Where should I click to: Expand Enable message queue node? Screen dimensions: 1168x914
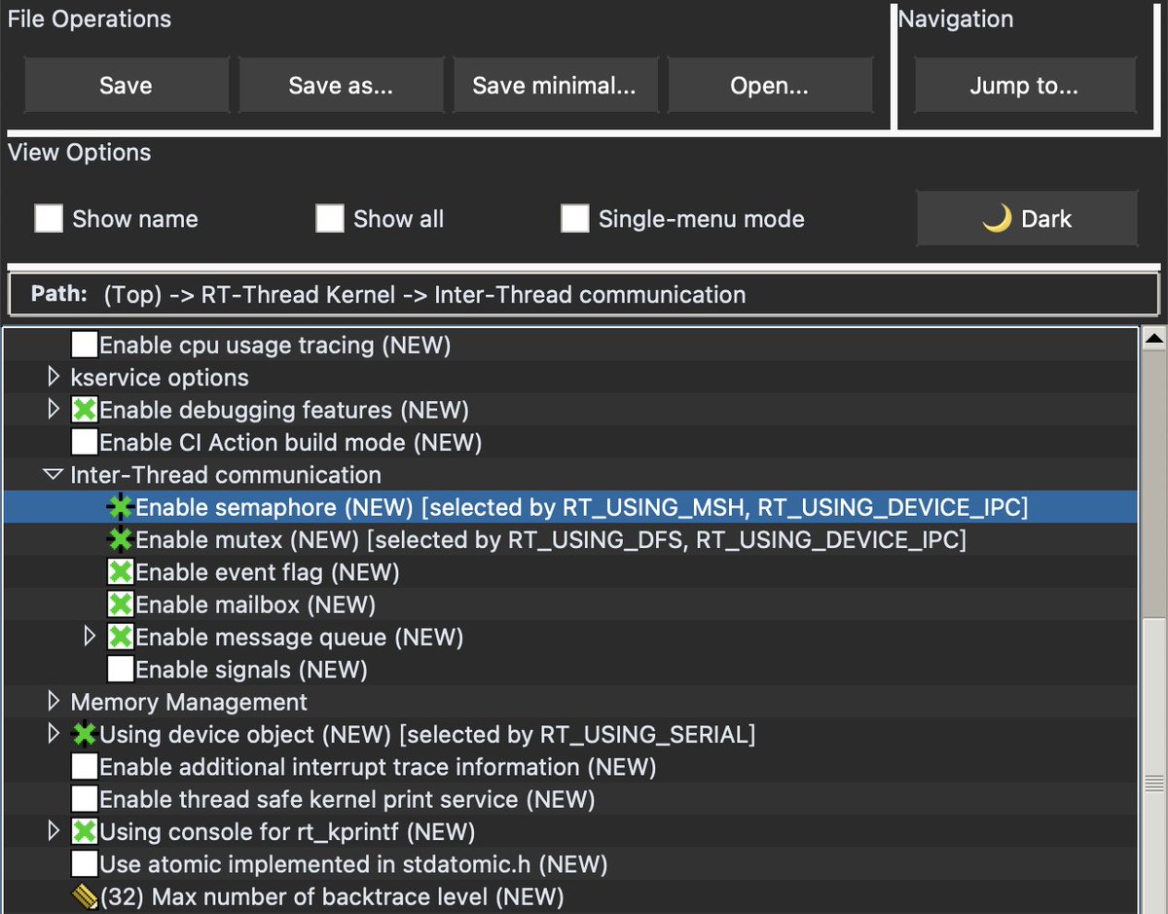[90, 637]
